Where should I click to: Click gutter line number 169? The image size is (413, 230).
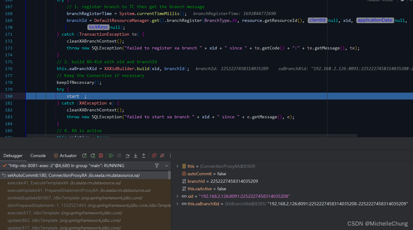pos(9,20)
